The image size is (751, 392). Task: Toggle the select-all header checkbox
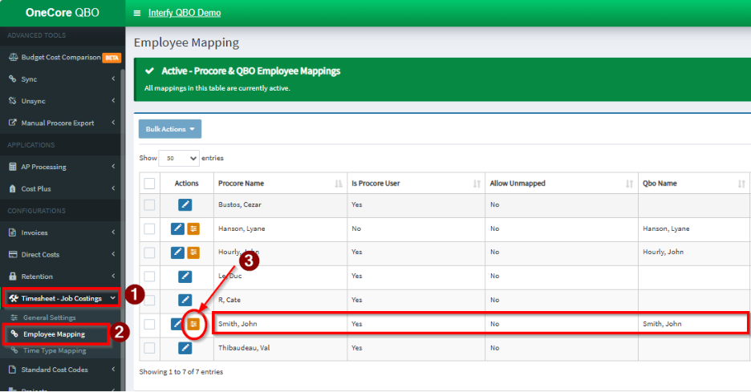149,184
